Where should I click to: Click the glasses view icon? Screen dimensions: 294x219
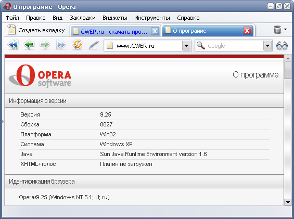282,46
